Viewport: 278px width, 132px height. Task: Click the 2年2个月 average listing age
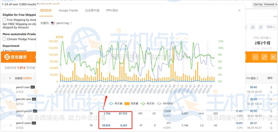263,43
